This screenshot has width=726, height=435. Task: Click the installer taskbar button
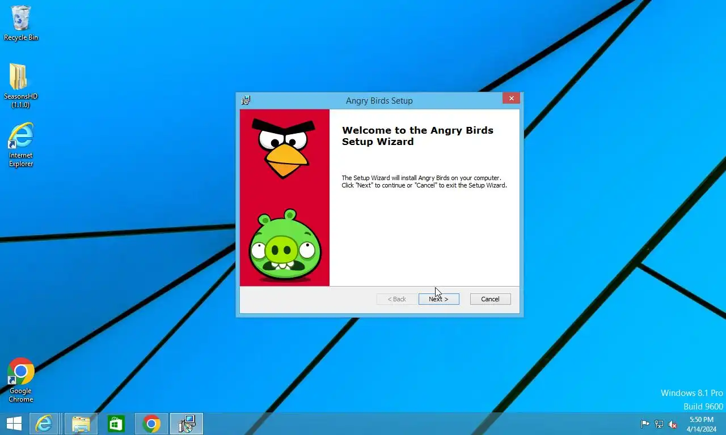tap(187, 424)
